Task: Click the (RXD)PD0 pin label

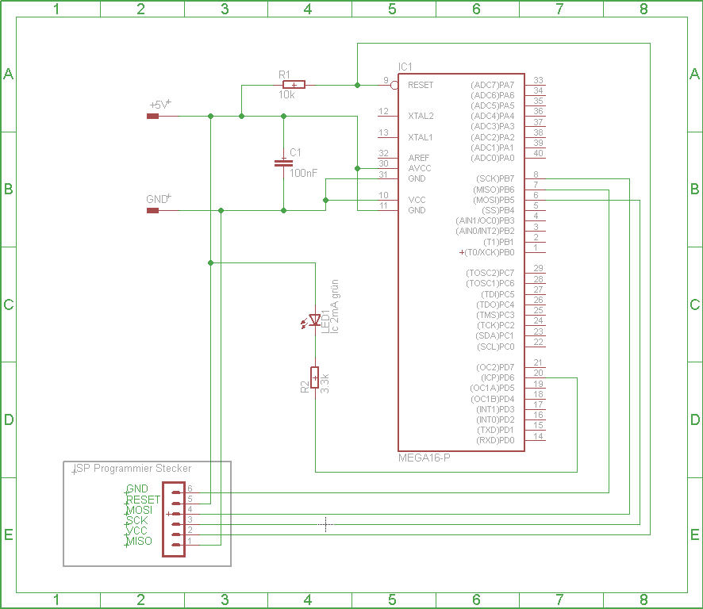Action: click(495, 441)
